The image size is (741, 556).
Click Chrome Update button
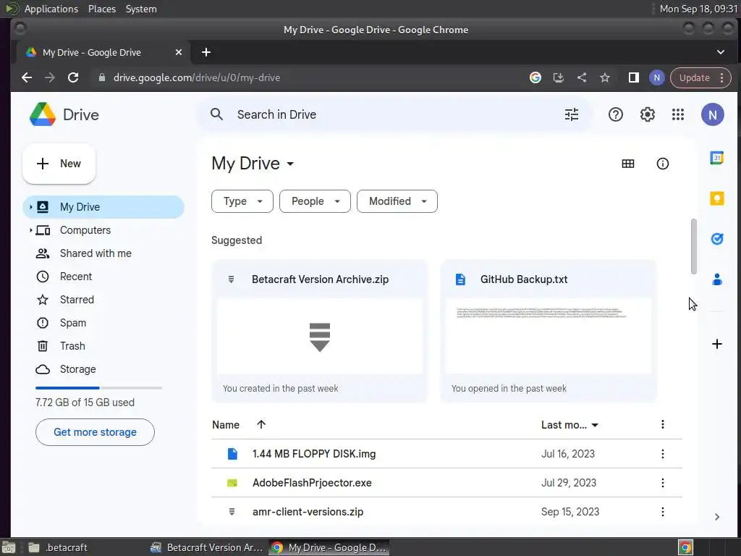[700, 77]
